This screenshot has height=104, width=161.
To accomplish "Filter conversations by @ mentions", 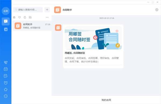I will click(14, 17).
